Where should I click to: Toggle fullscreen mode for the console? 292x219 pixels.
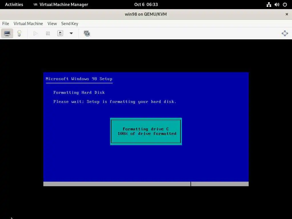[x=285, y=34]
